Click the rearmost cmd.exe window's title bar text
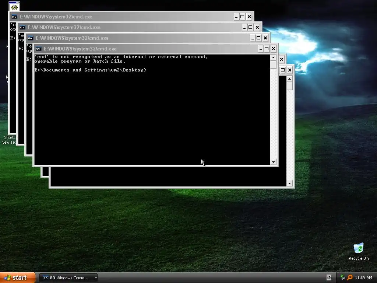The image size is (377, 283). point(56,17)
